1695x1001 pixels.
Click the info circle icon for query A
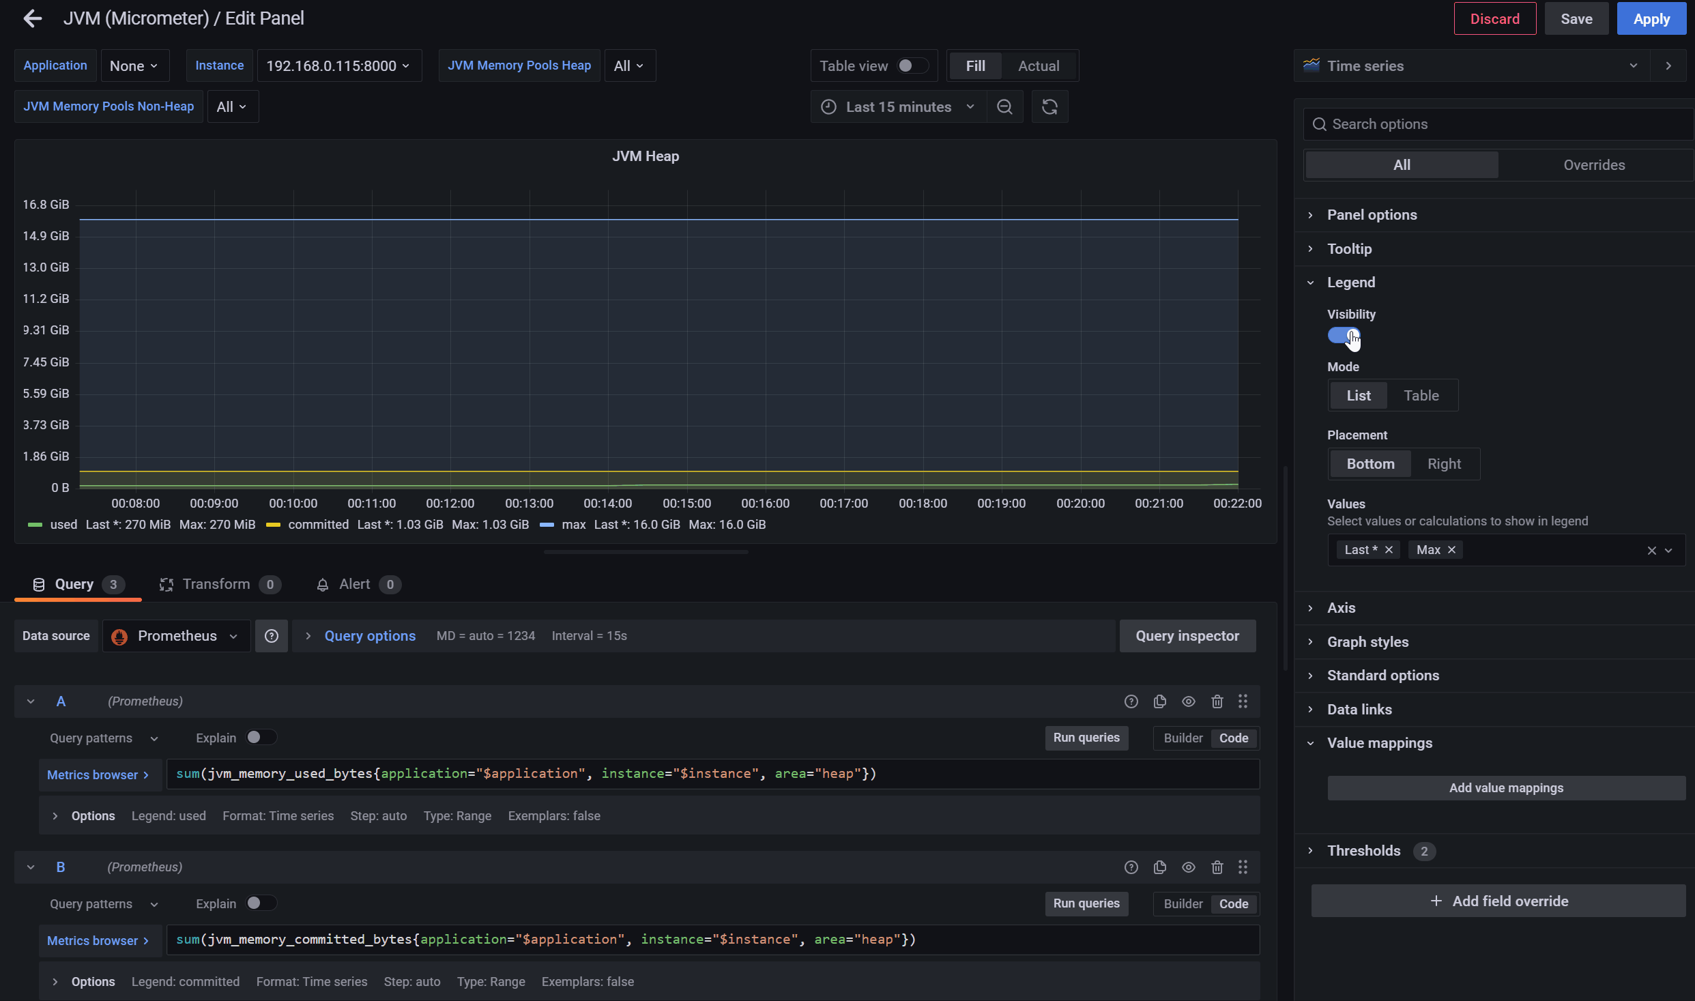[1131, 702]
